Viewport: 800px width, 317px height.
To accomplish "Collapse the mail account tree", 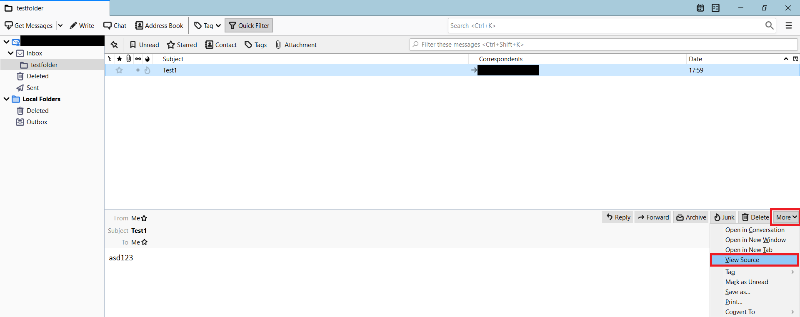I will click(x=6, y=42).
